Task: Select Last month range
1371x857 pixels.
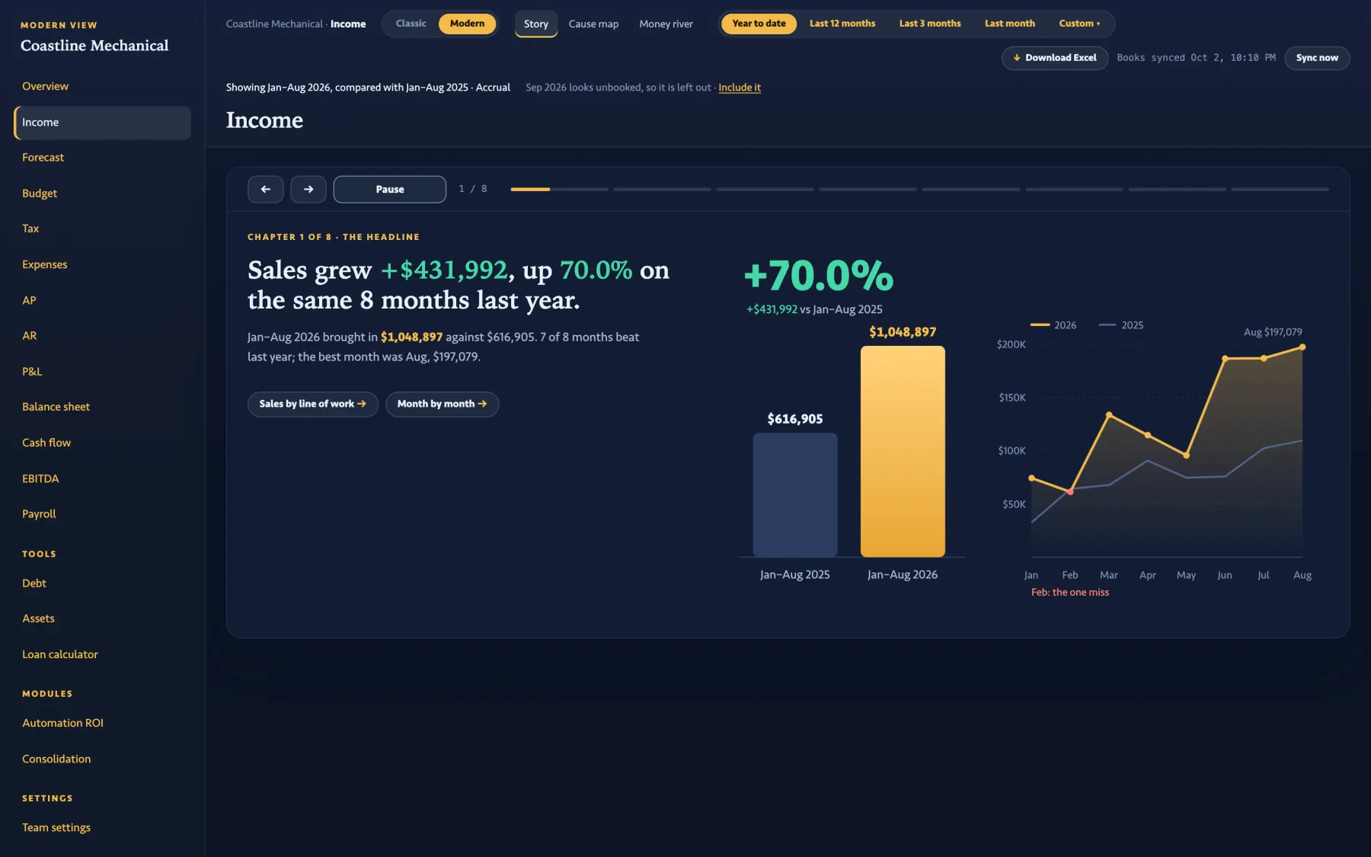Action: coord(1009,24)
